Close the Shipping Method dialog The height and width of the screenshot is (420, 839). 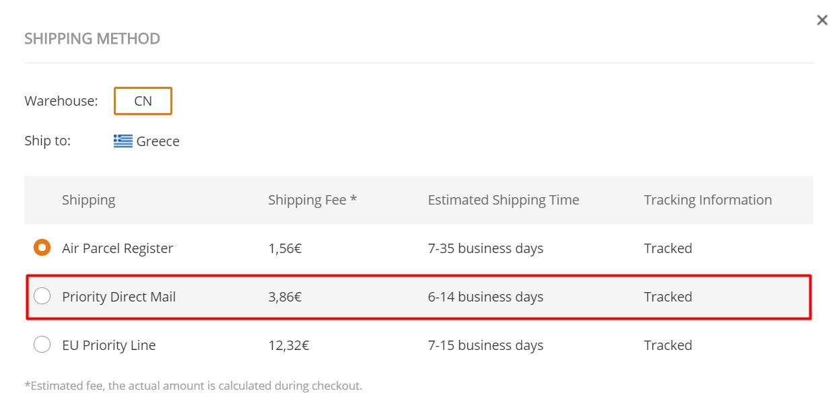pos(821,20)
